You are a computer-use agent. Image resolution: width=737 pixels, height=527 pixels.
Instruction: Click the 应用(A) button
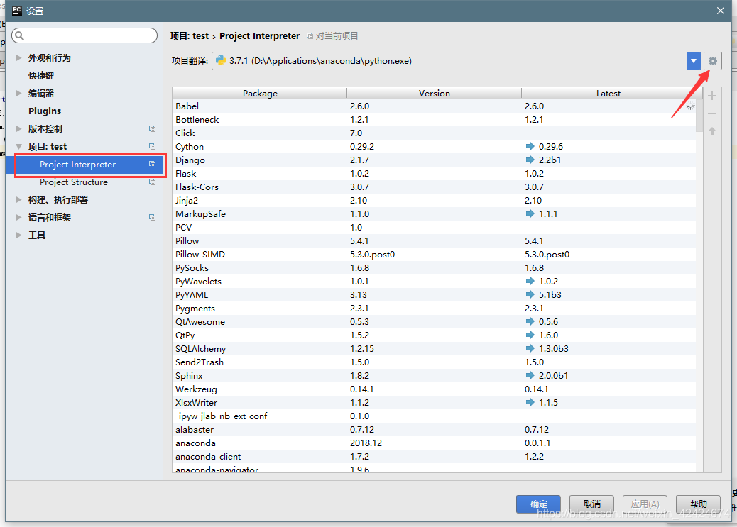645,504
